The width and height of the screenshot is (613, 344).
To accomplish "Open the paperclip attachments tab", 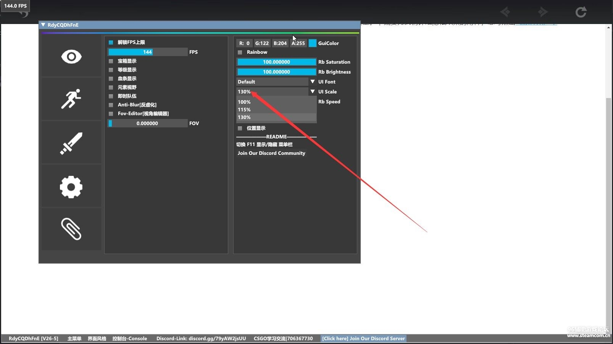I will [x=71, y=229].
